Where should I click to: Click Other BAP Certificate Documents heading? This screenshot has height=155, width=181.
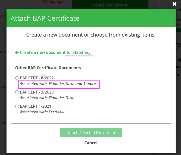click(48, 68)
